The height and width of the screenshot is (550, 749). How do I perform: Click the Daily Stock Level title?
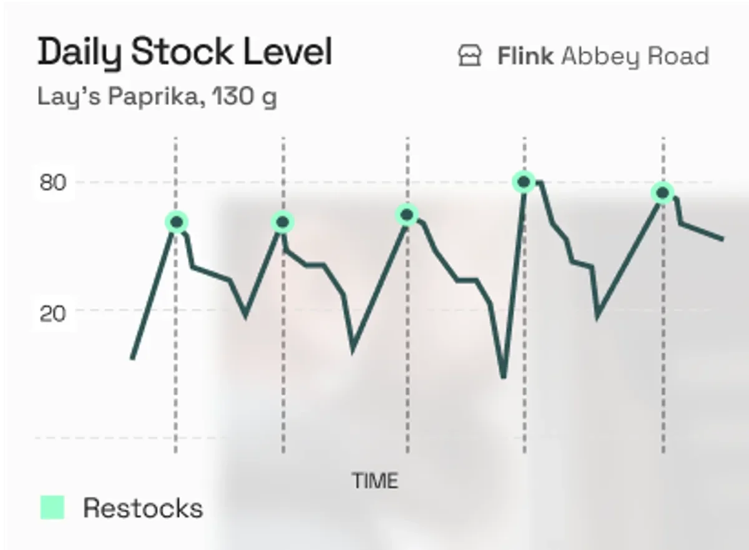(185, 52)
